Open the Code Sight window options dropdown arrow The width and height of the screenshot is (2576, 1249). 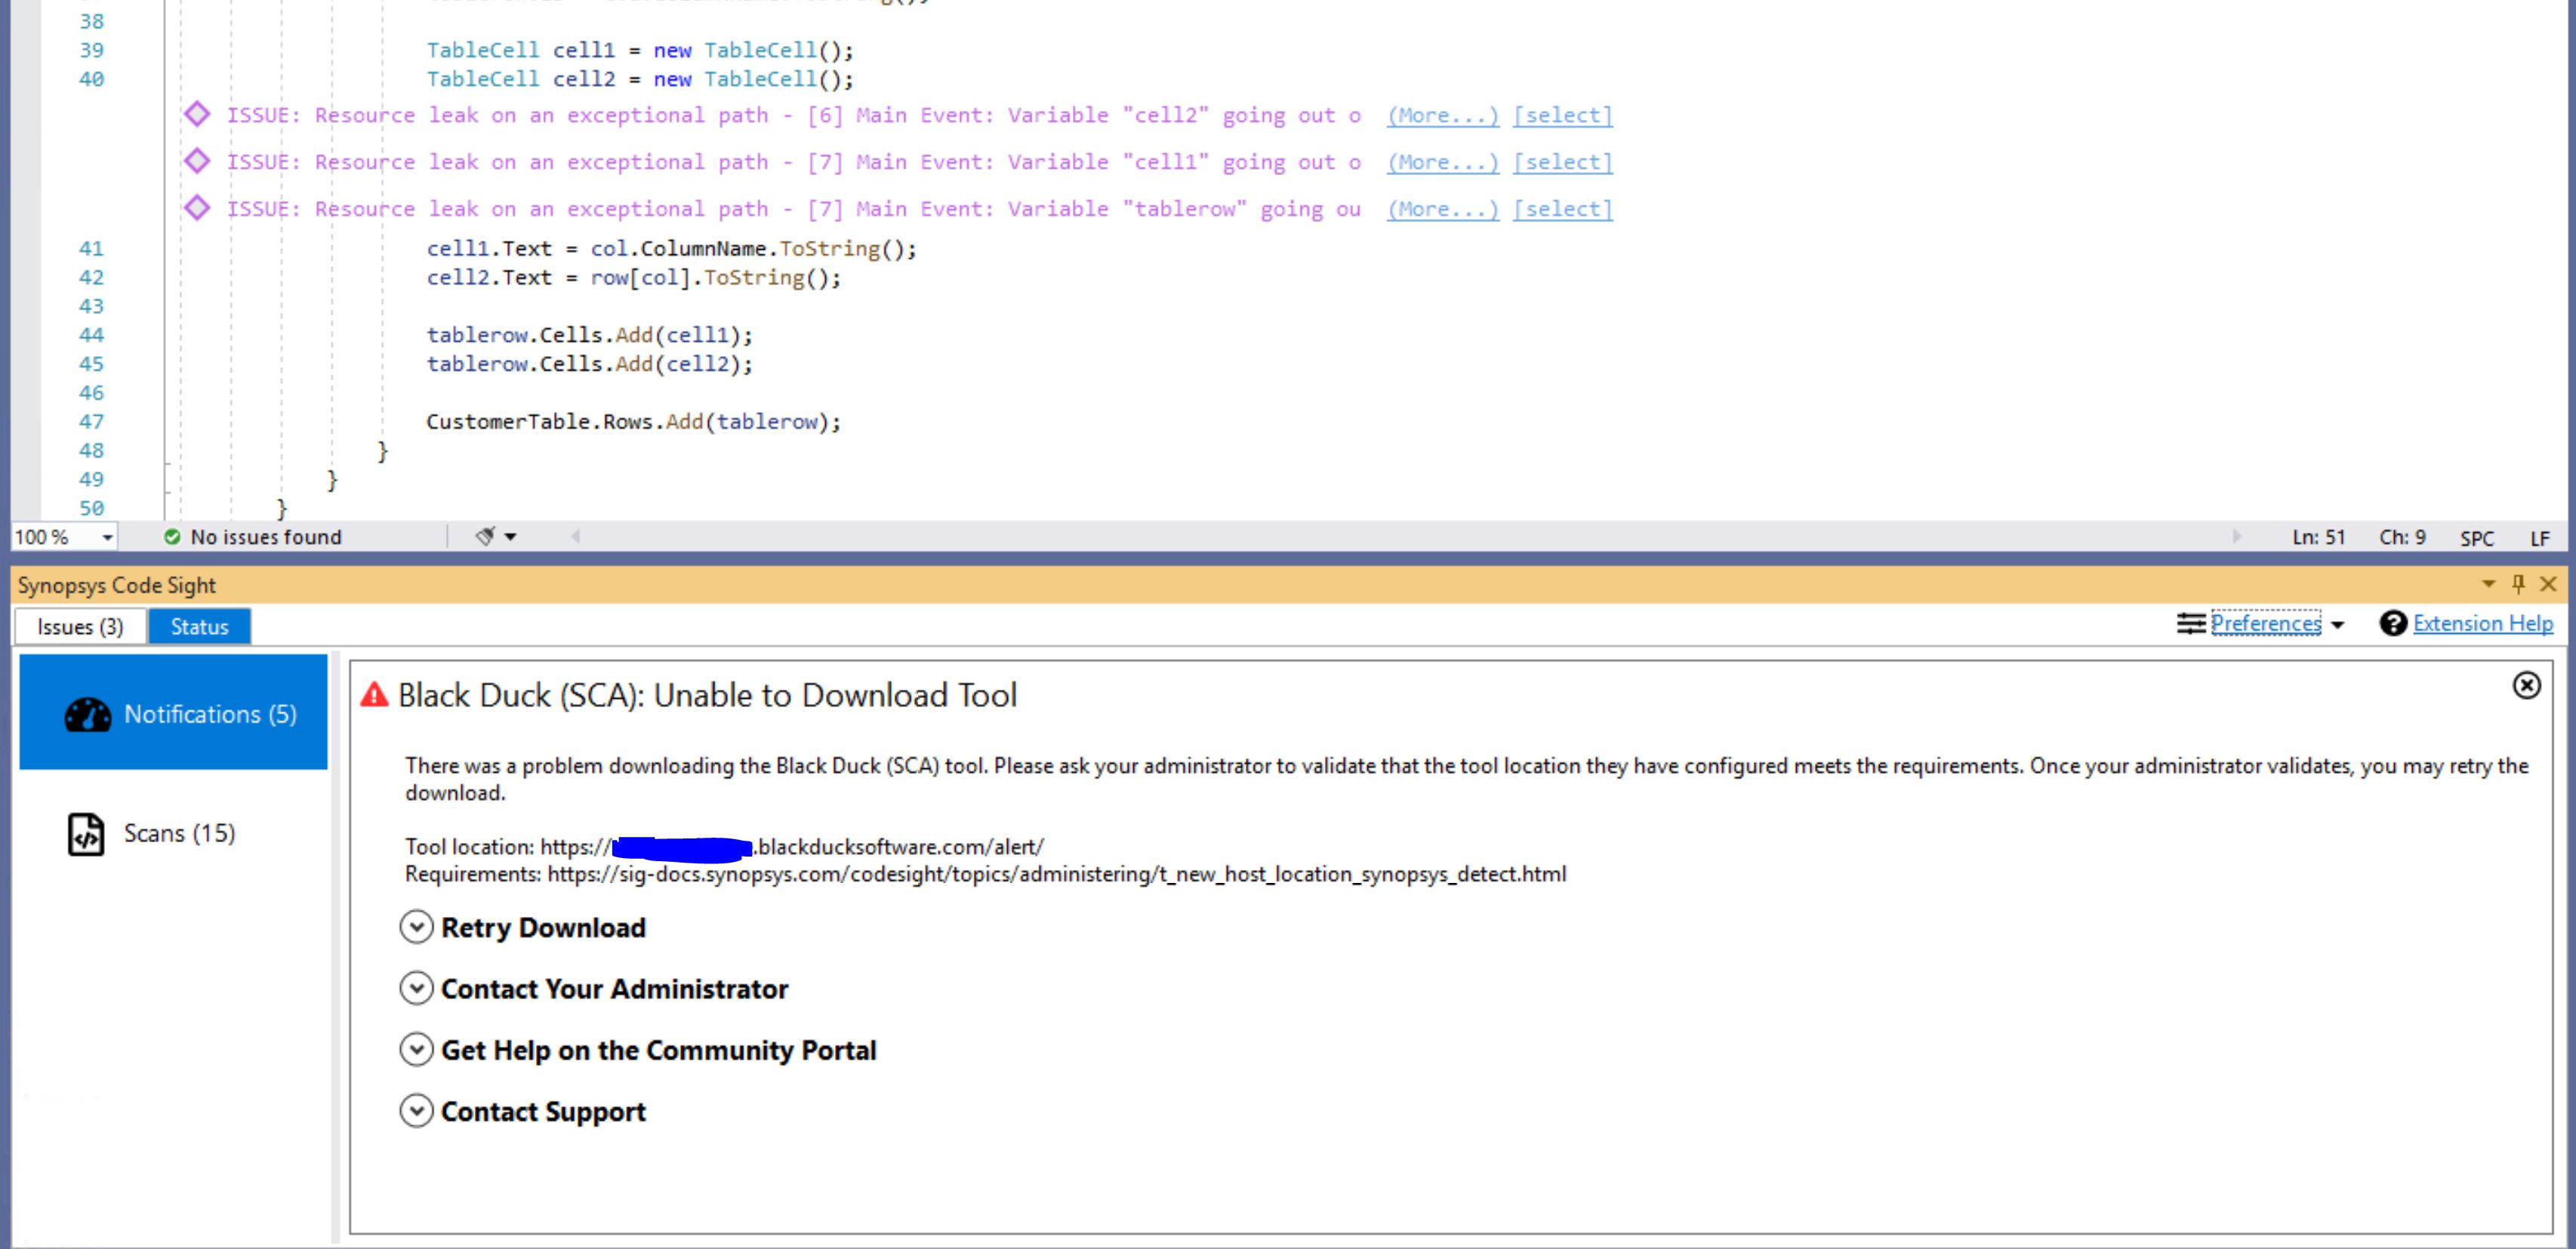(2488, 584)
